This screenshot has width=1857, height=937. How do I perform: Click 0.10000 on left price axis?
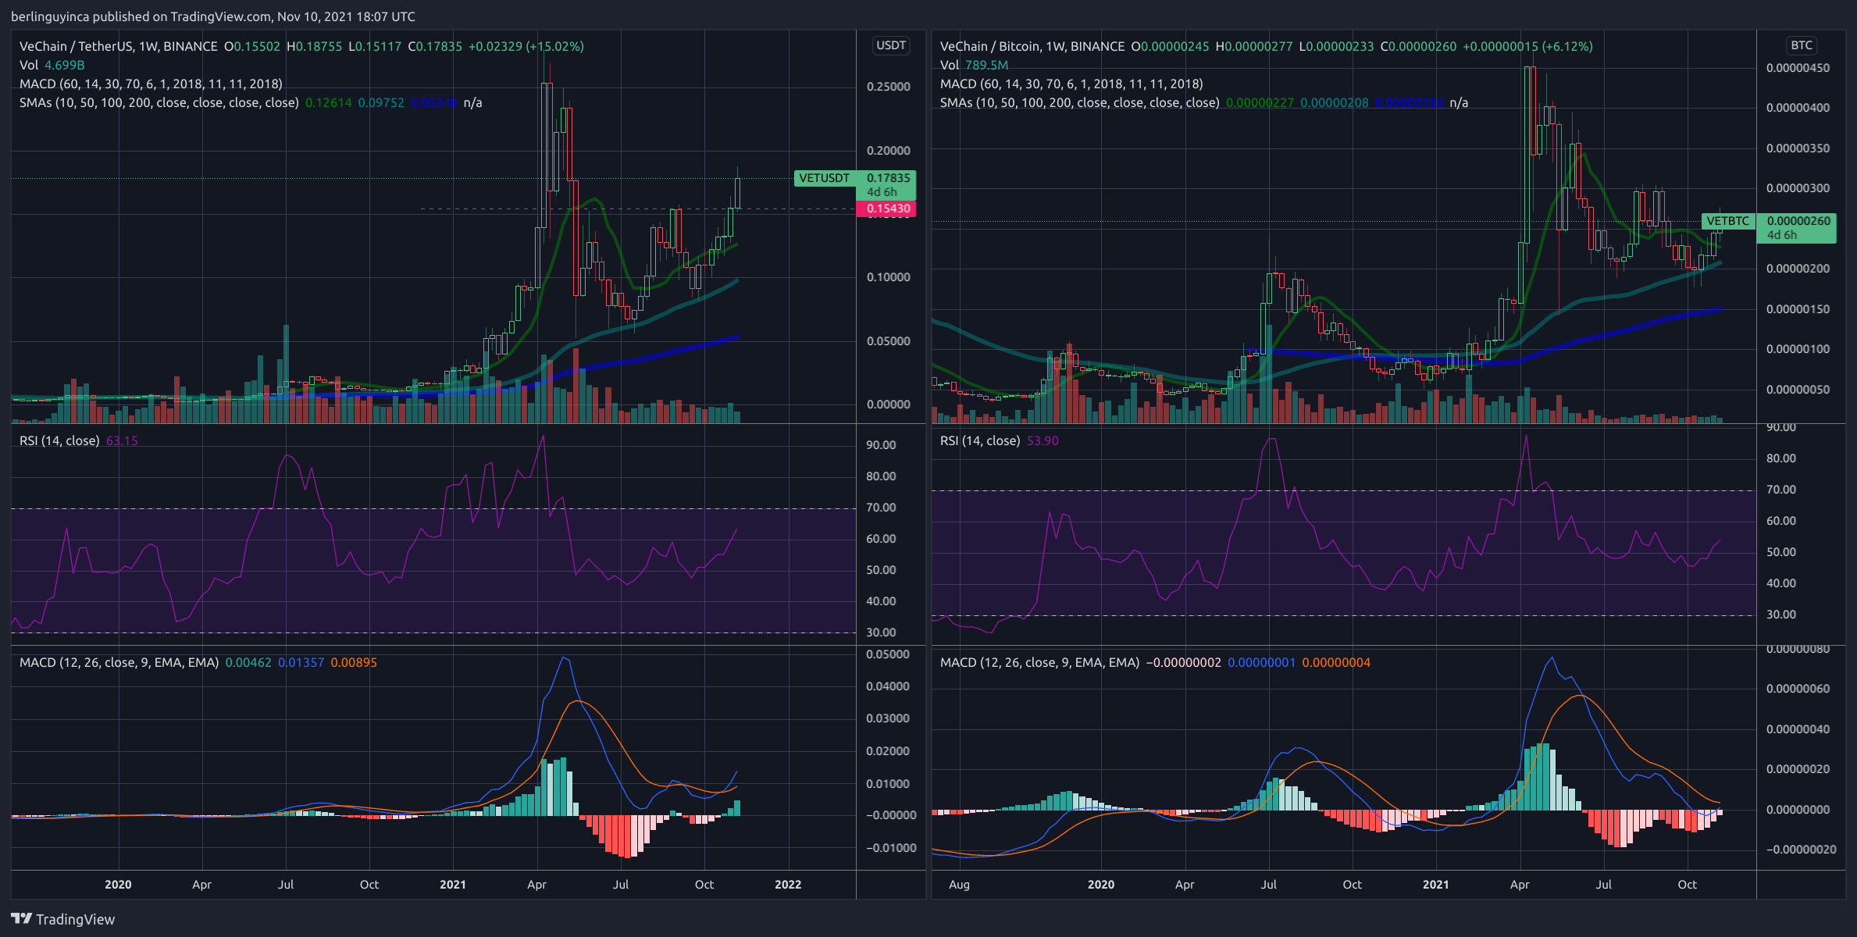point(888,276)
